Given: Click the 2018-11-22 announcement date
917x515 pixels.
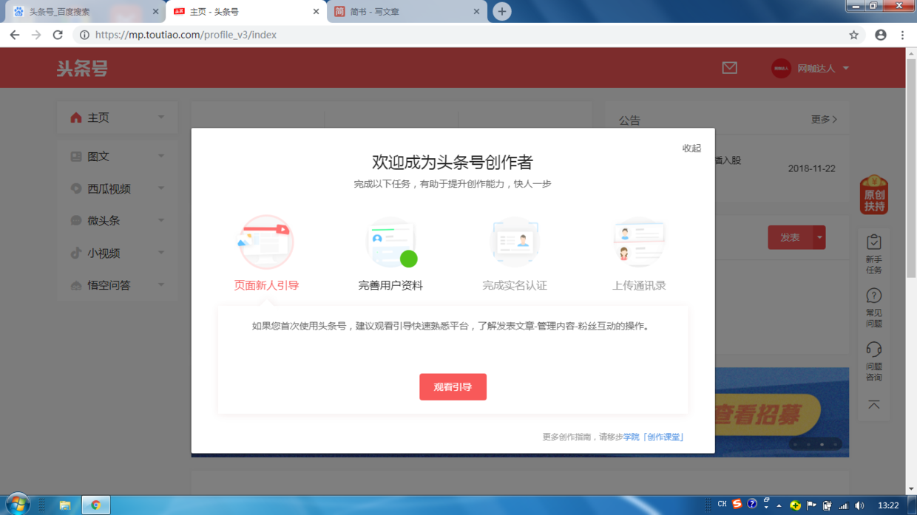Looking at the screenshot, I should click(x=811, y=168).
